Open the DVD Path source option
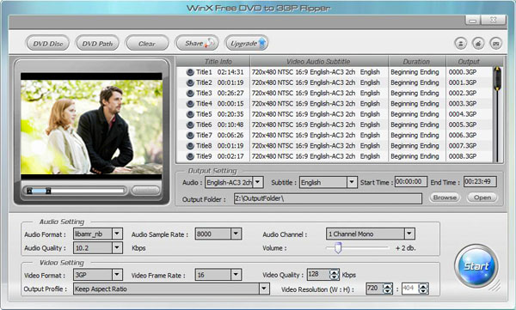 pos(97,44)
